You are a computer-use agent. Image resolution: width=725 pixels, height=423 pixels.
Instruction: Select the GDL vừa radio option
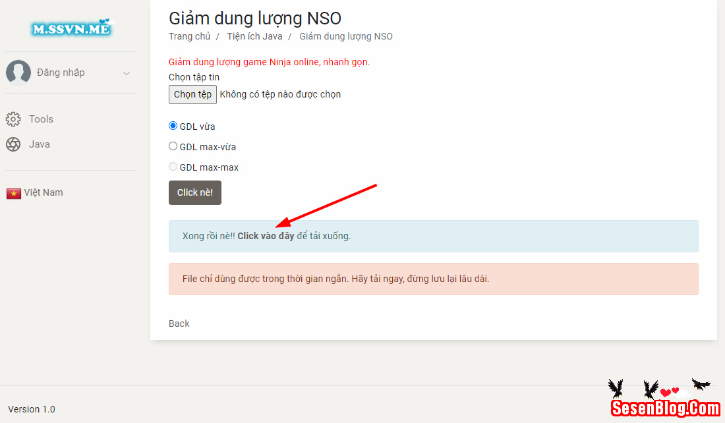click(173, 126)
